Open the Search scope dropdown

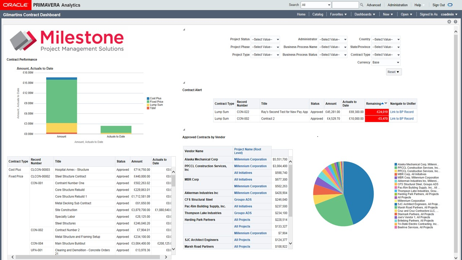[316, 5]
